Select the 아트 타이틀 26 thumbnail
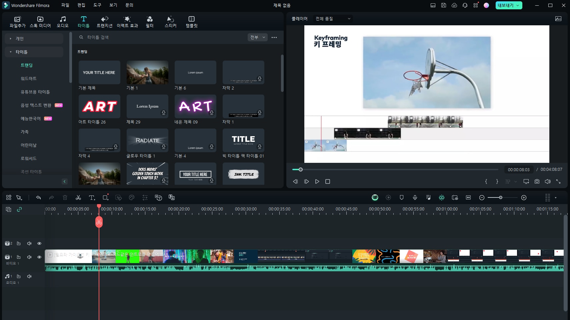The image size is (570, 320). tap(99, 106)
